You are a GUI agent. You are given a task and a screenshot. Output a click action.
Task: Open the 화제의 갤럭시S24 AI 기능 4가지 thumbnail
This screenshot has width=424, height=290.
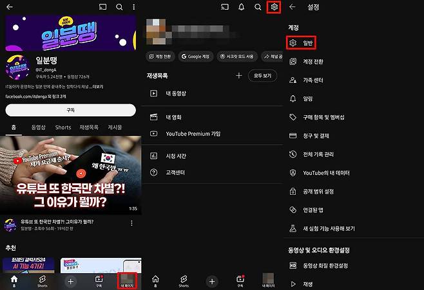click(x=28, y=266)
